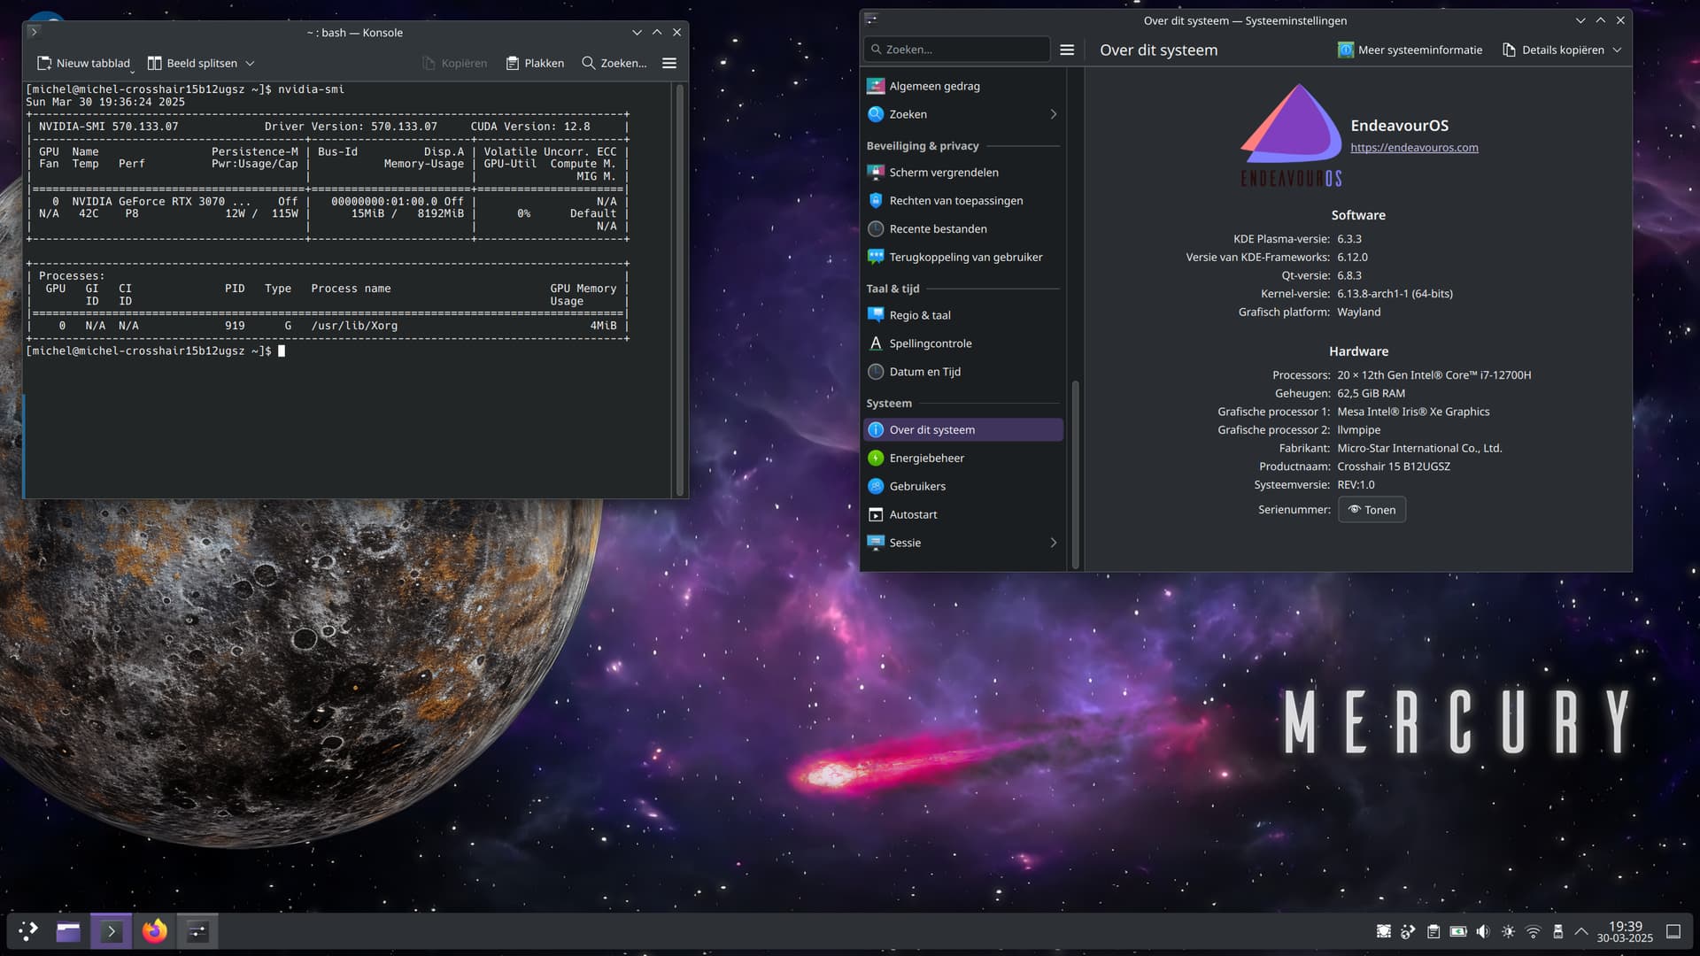This screenshot has height=956, width=1700.
Task: Click the Konsole terminal scrollbar
Action: point(680,289)
